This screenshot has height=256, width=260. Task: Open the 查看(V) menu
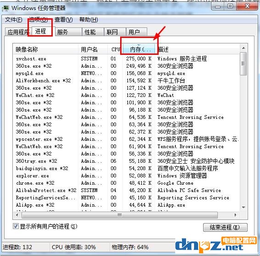pyautogui.click(x=63, y=20)
